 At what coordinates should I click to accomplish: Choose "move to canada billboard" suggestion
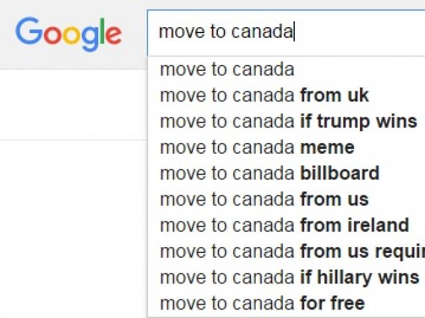270,174
